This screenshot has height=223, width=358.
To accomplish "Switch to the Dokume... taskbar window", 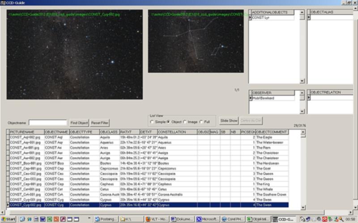I will pos(182,219).
